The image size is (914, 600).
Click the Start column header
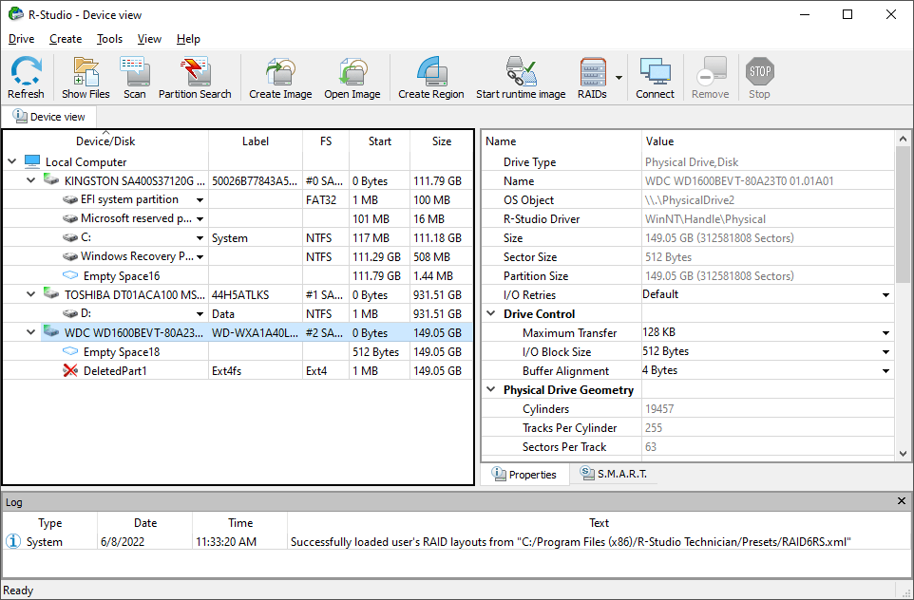[379, 141]
